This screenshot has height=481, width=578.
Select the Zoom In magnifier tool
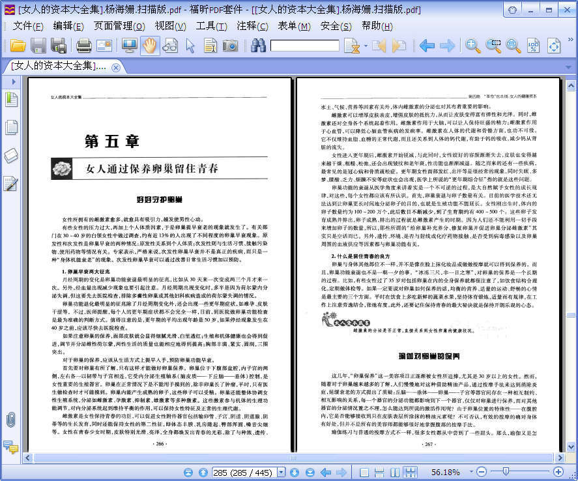pyautogui.click(x=472, y=46)
